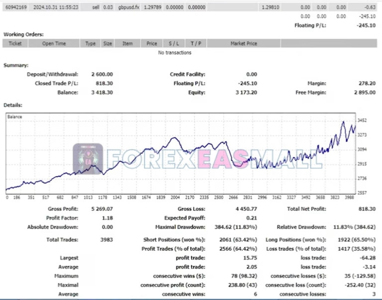Click the largest loss trade value -64.28
Screen dimensions: 382x300
click(x=368, y=258)
